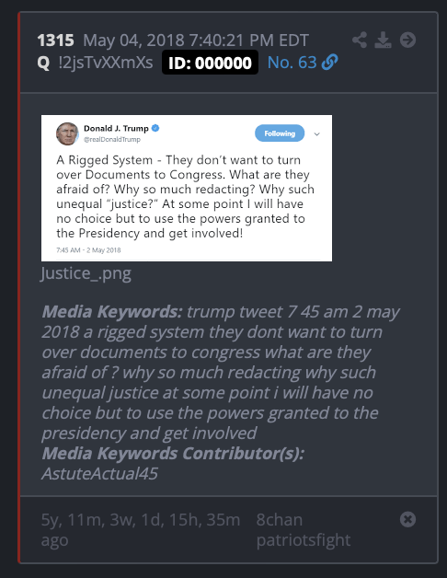This screenshot has width=447, height=578.
Task: Click the share icon in post header
Action: click(x=360, y=40)
